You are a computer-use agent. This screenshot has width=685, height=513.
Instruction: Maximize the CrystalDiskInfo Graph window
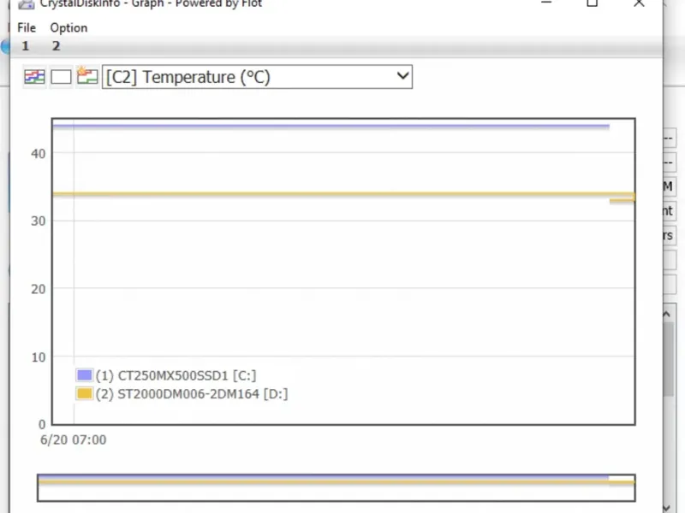(592, 3)
